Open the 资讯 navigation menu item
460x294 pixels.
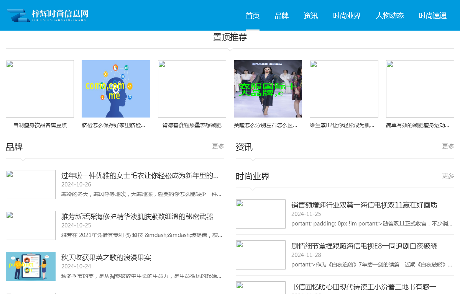tap(311, 16)
